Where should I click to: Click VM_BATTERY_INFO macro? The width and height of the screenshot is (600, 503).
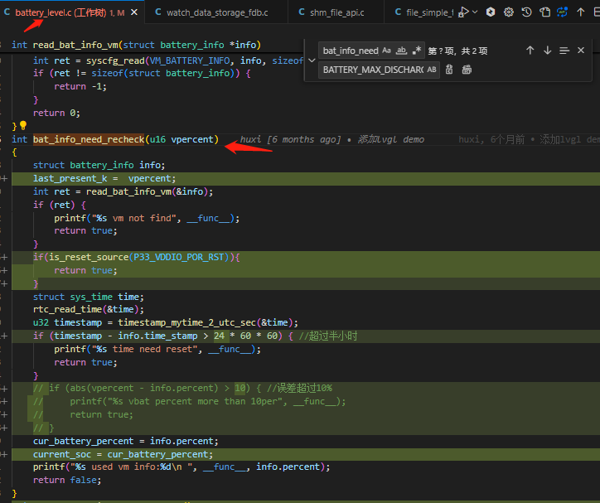point(190,60)
